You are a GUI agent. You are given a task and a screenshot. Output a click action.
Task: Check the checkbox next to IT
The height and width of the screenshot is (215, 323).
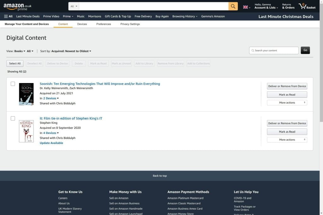pos(13,118)
